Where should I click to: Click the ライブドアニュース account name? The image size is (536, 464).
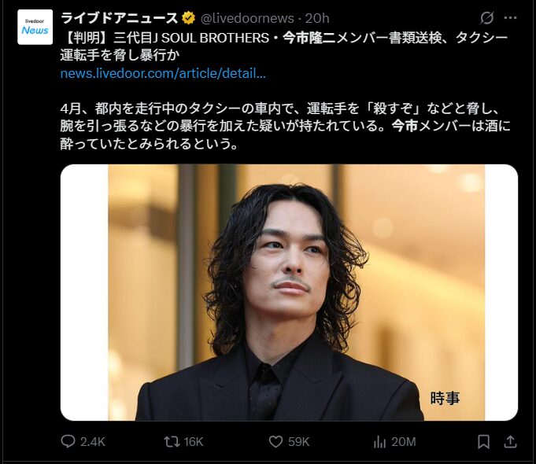click(120, 18)
